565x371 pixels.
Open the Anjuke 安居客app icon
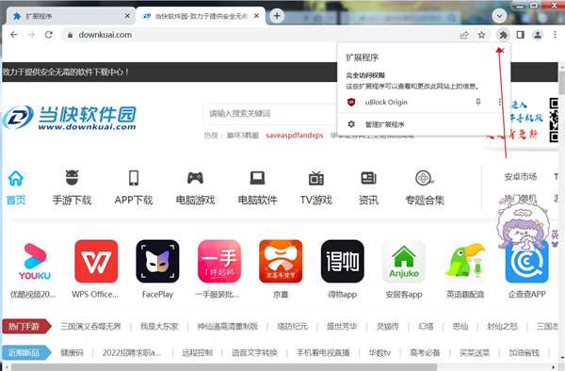coord(404,261)
